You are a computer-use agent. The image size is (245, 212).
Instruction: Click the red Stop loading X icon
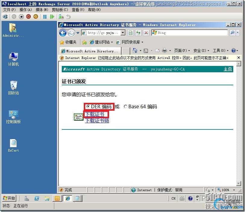point(146,33)
